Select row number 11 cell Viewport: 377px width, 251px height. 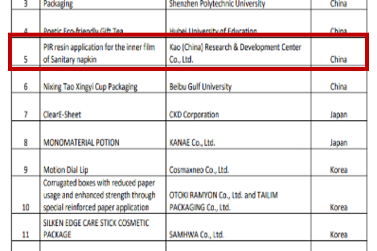pos(26,227)
